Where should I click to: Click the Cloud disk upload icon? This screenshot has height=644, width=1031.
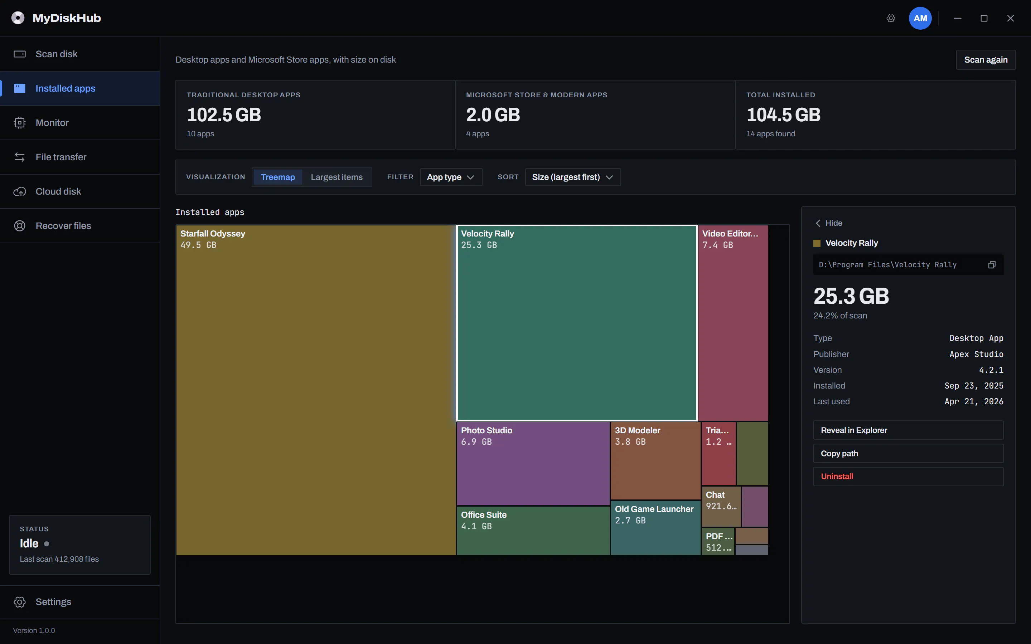click(20, 192)
